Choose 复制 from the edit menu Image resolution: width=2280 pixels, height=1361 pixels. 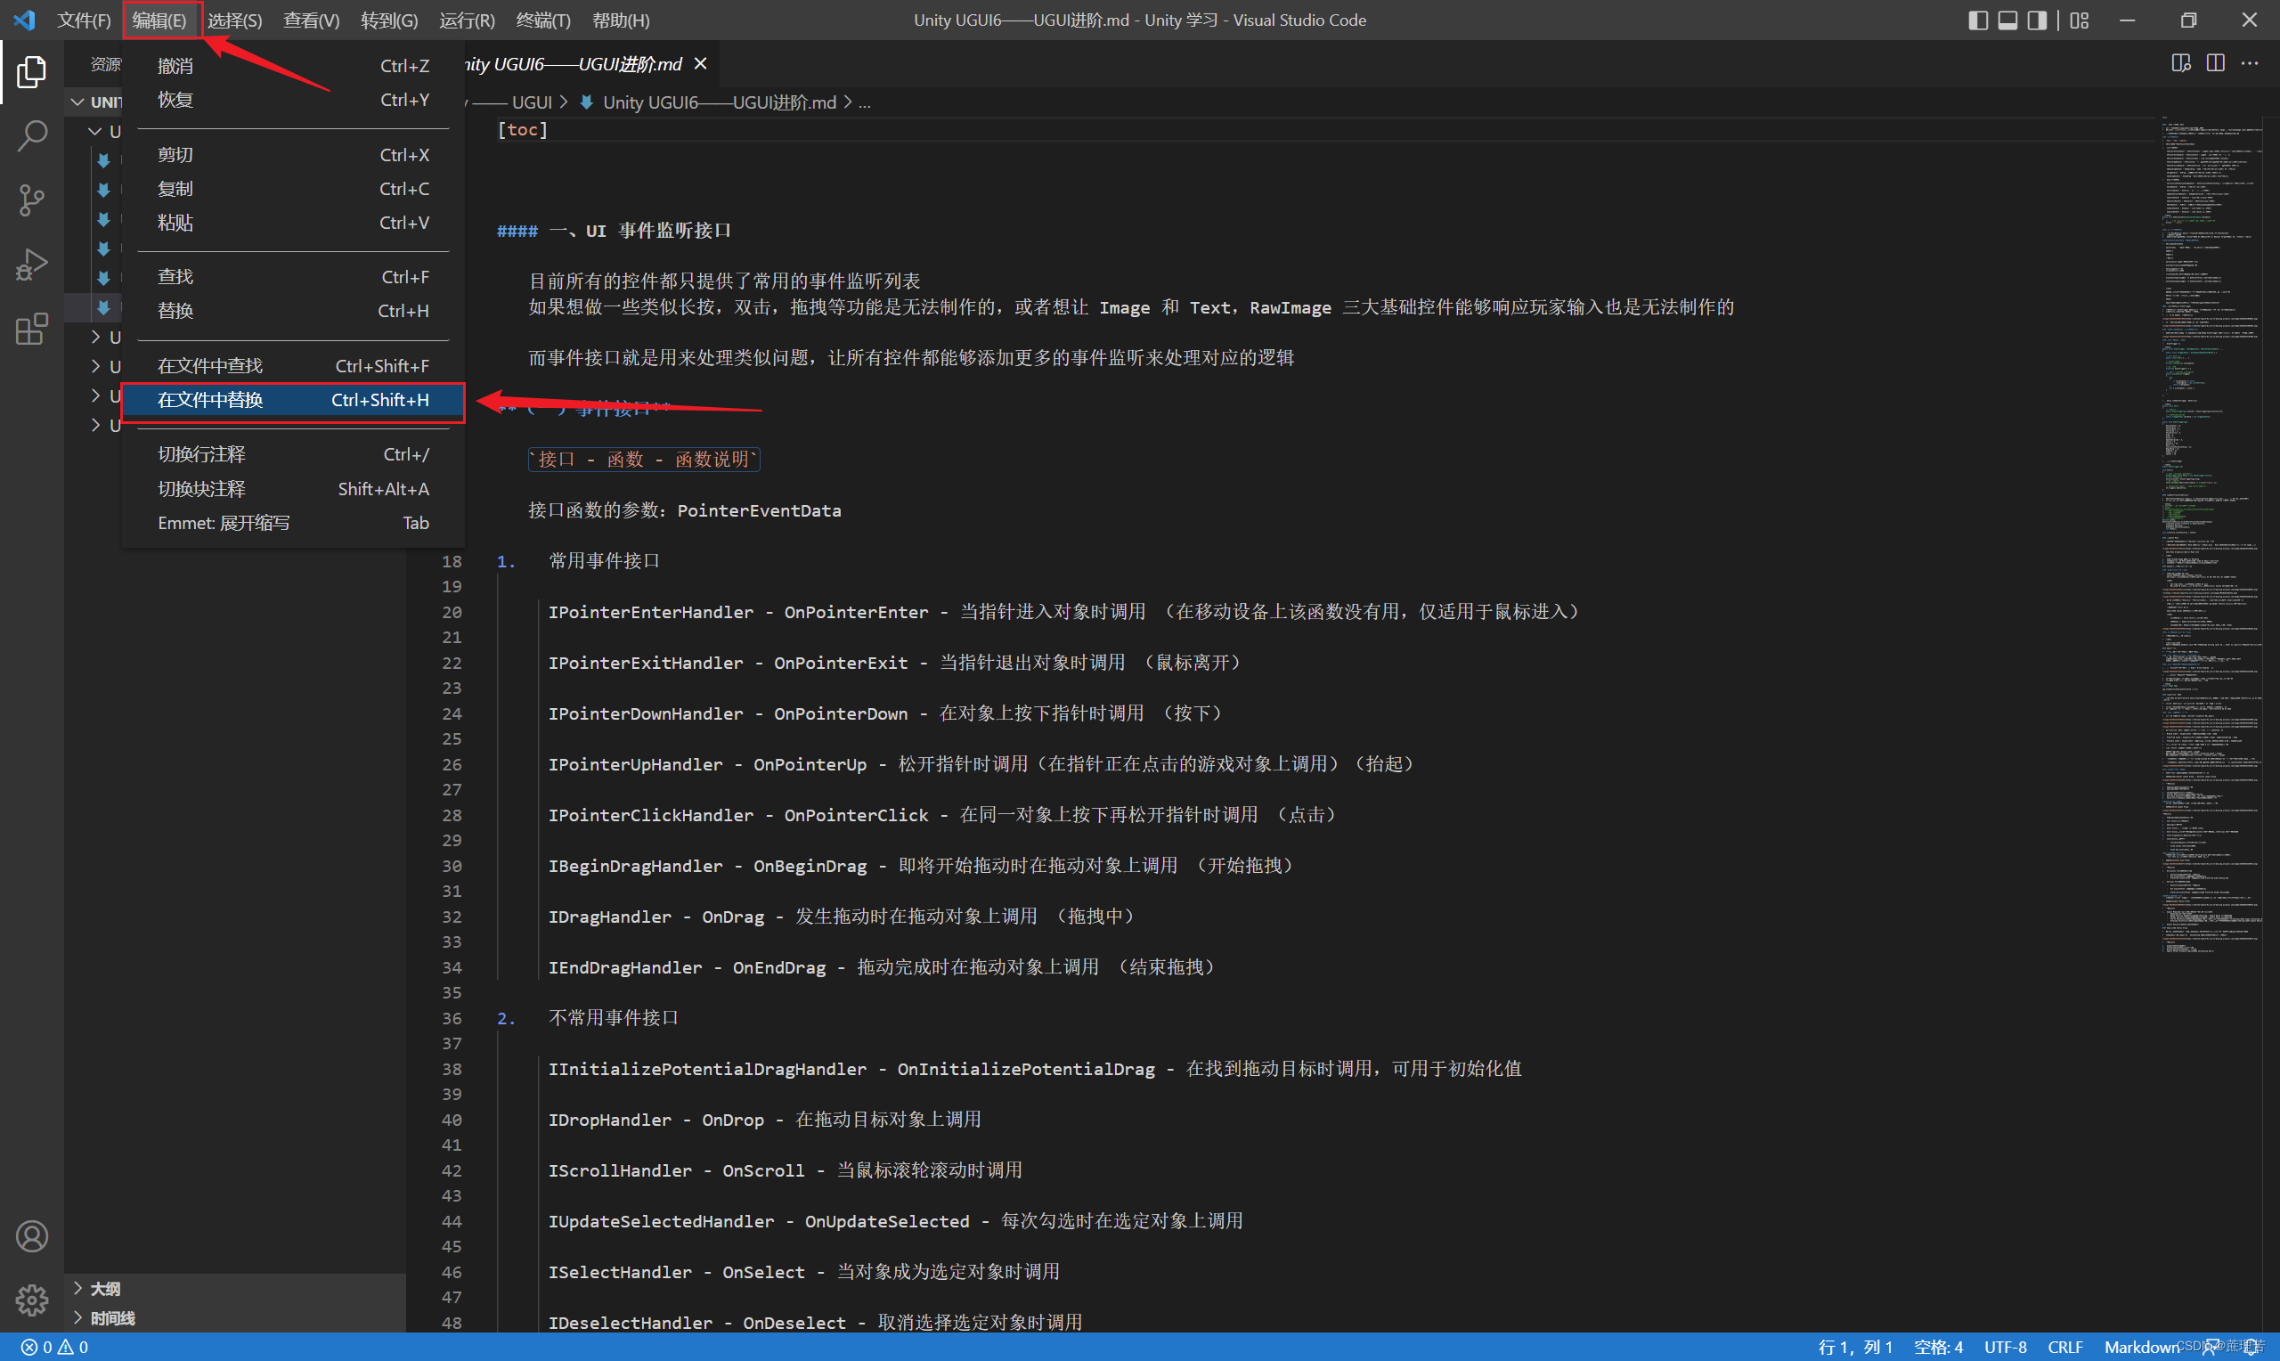(x=293, y=189)
